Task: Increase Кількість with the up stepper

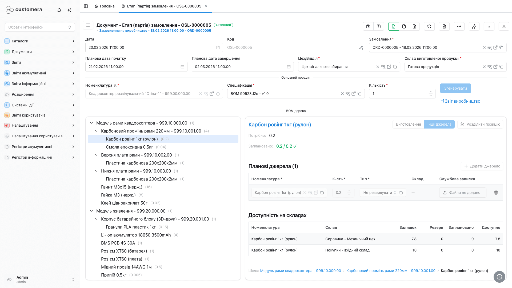Action: [431, 92]
